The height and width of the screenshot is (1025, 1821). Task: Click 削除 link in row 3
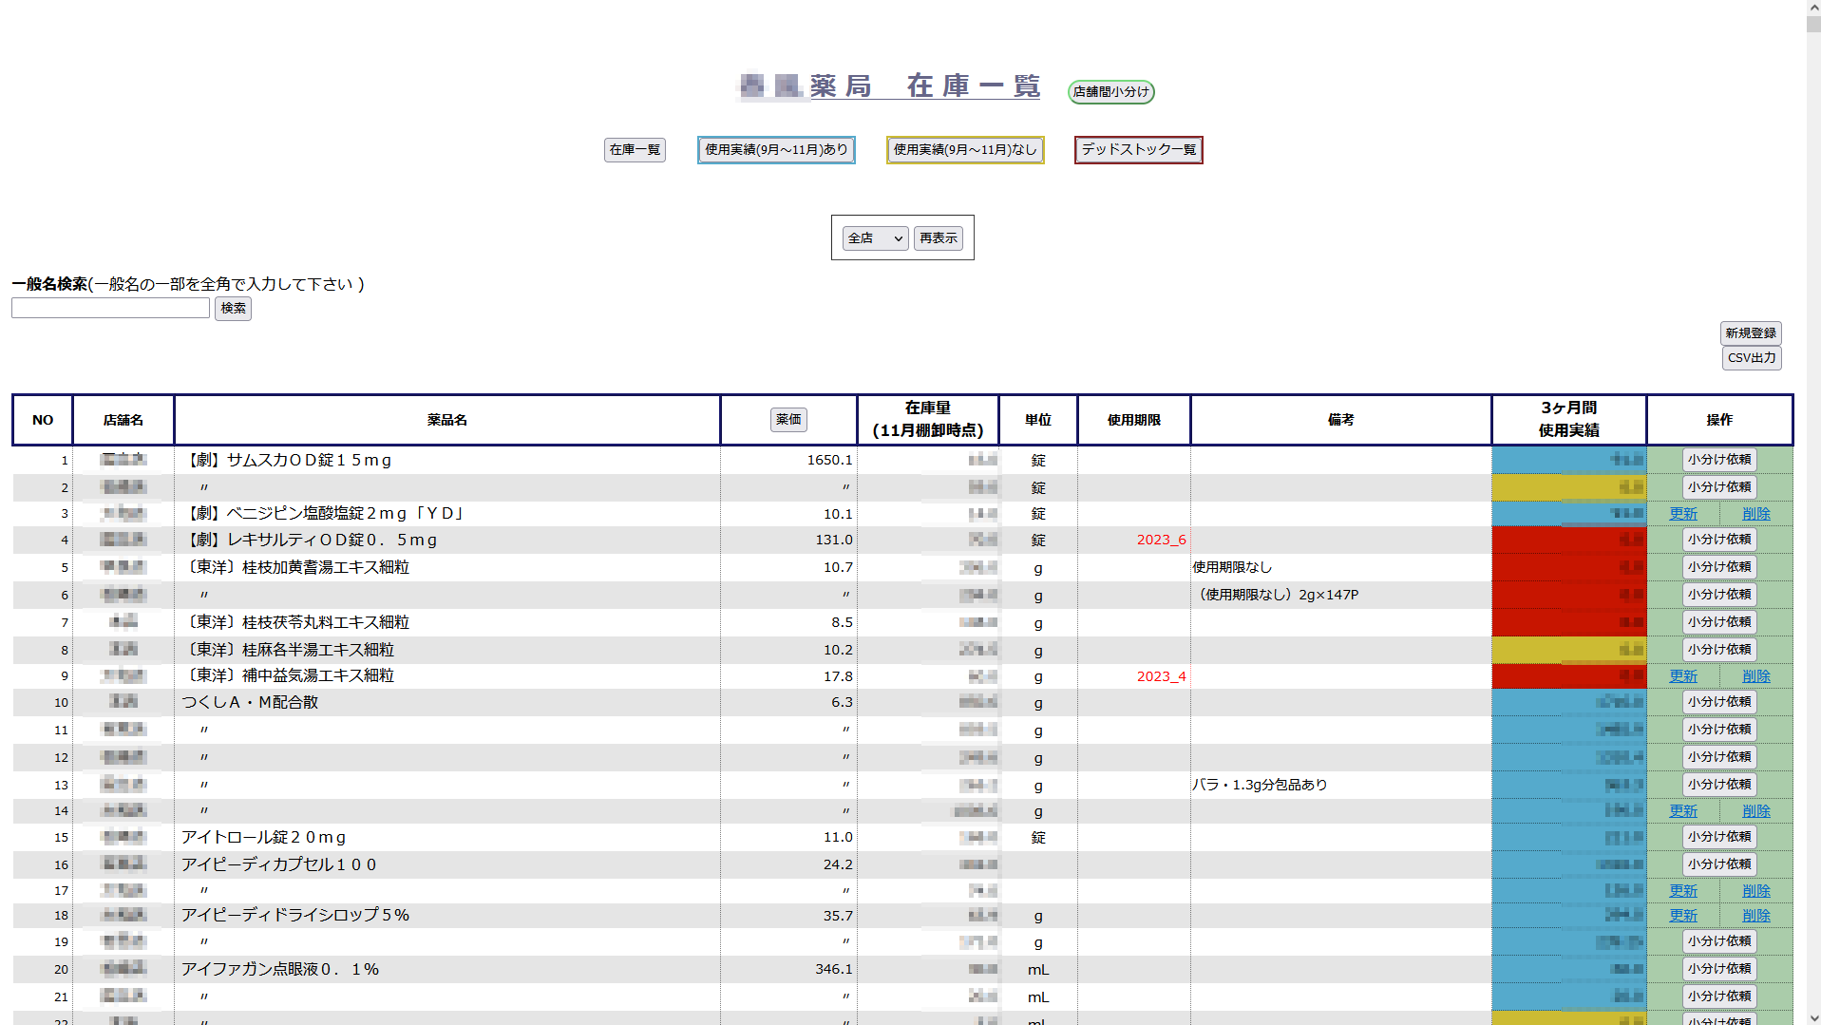point(1755,514)
